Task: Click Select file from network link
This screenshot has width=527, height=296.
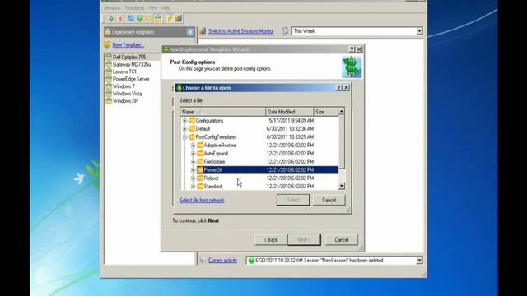Action: click(x=202, y=200)
